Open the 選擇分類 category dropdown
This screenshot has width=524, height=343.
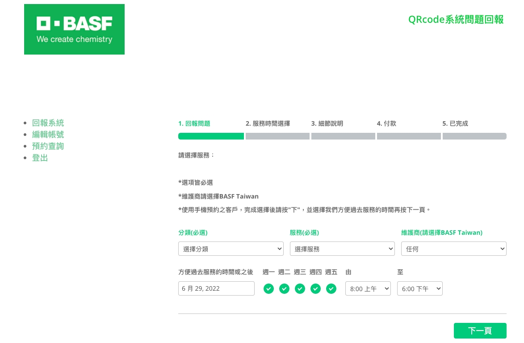[x=231, y=249]
